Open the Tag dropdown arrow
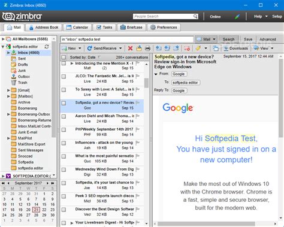The image size is (284, 227). 206,49
